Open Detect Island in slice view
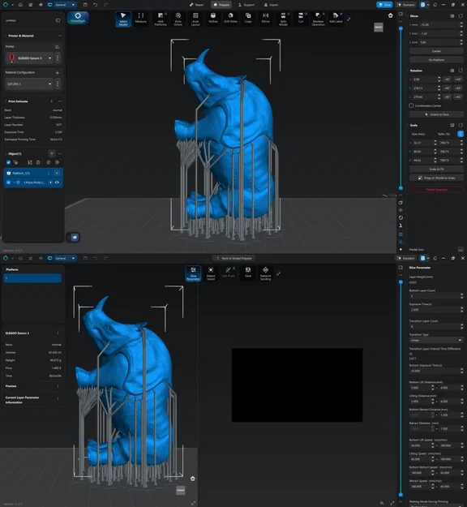 pos(211,273)
